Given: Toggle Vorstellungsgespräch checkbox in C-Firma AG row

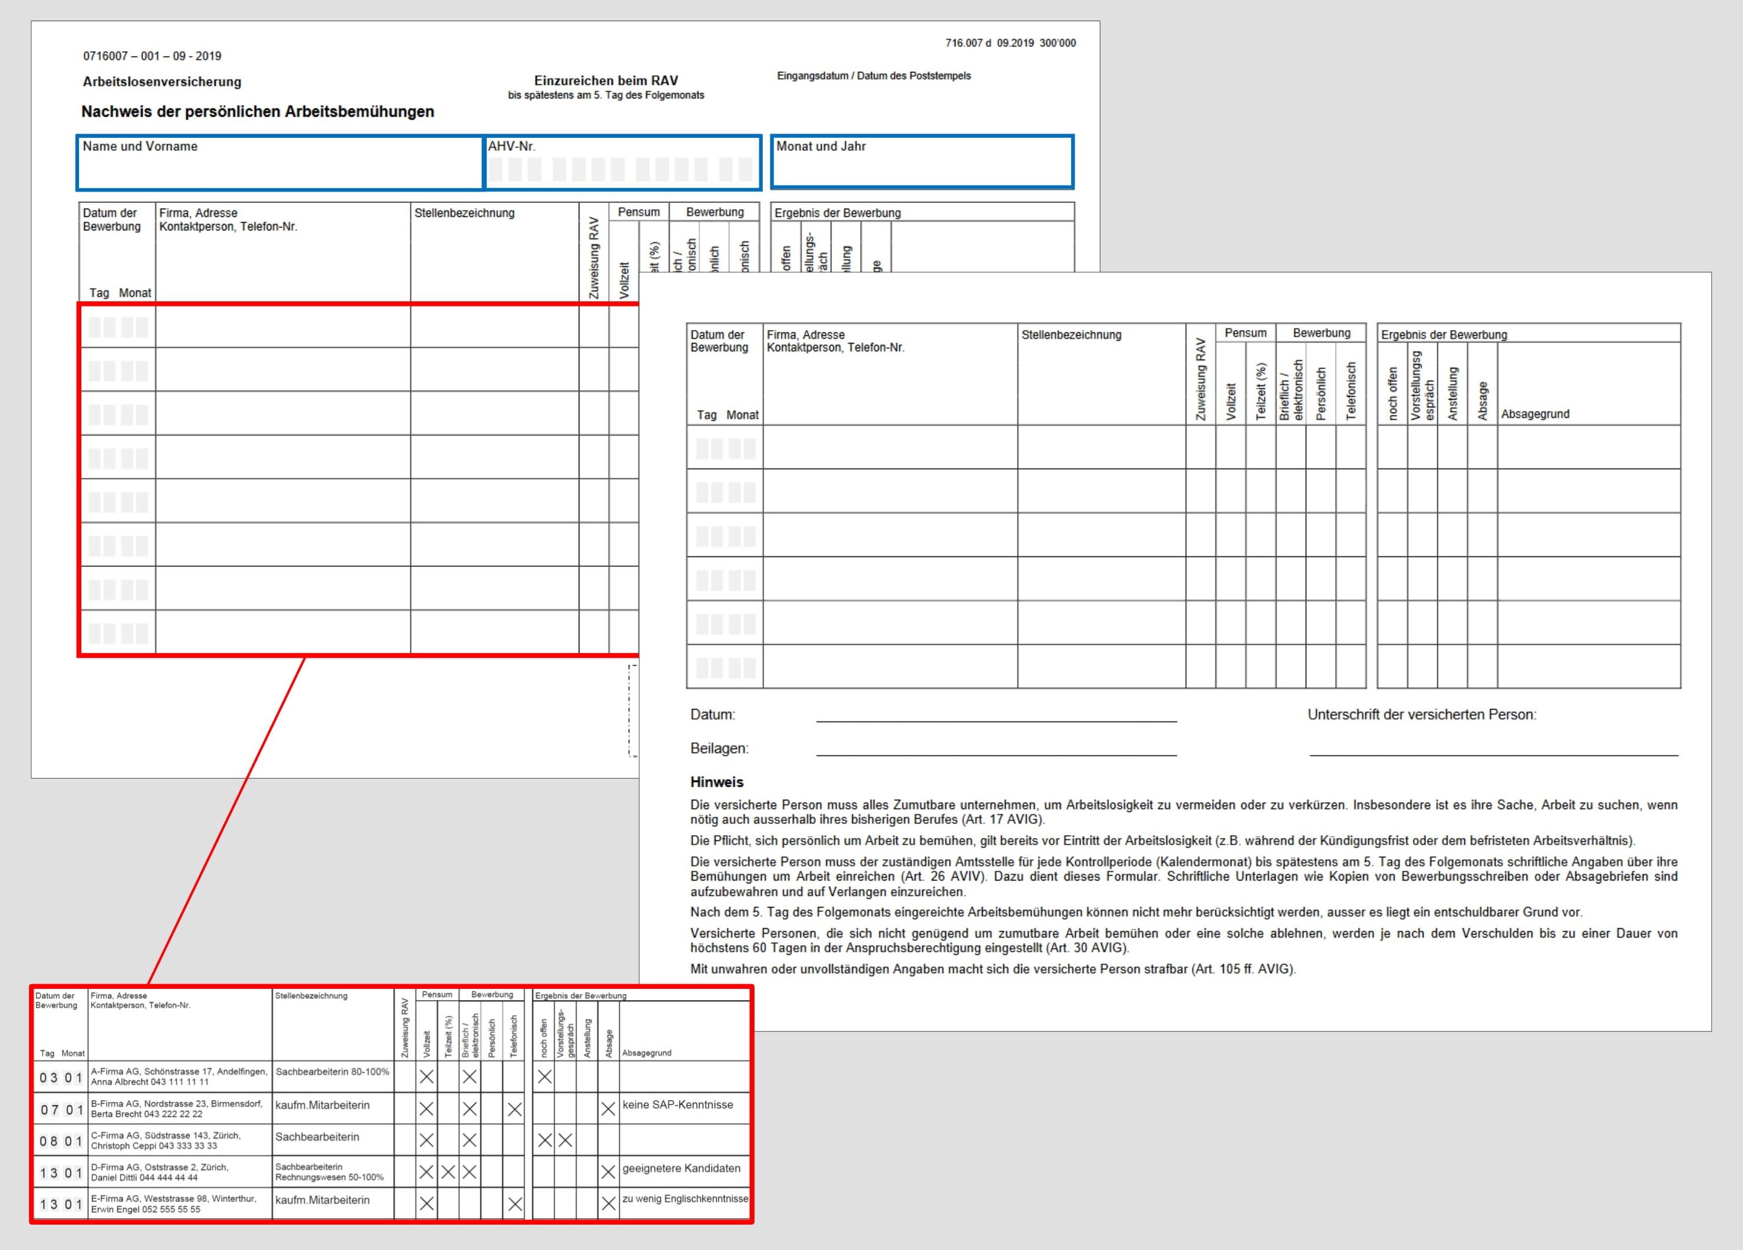Looking at the screenshot, I should [x=565, y=1140].
